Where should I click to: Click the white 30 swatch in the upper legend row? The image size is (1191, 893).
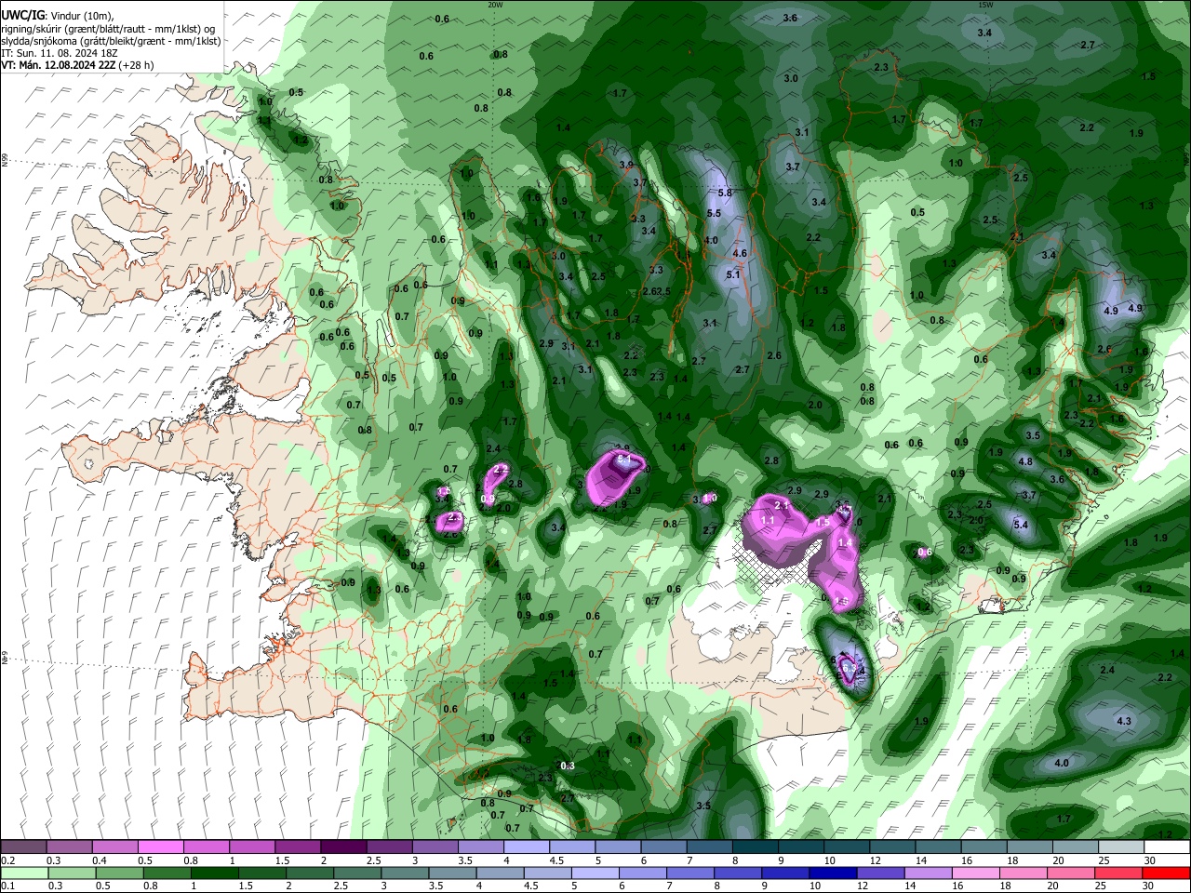click(1166, 846)
